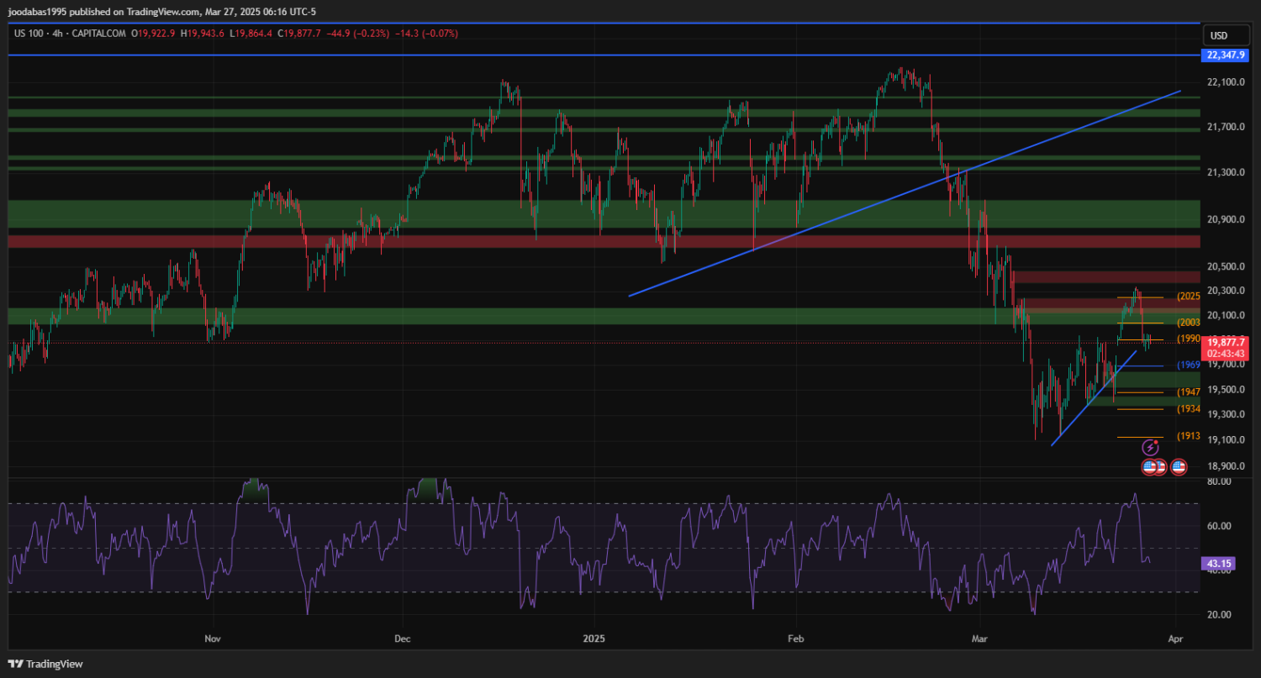Click the 22,100.0 price scale label
The height and width of the screenshot is (678, 1261).
coord(1225,82)
